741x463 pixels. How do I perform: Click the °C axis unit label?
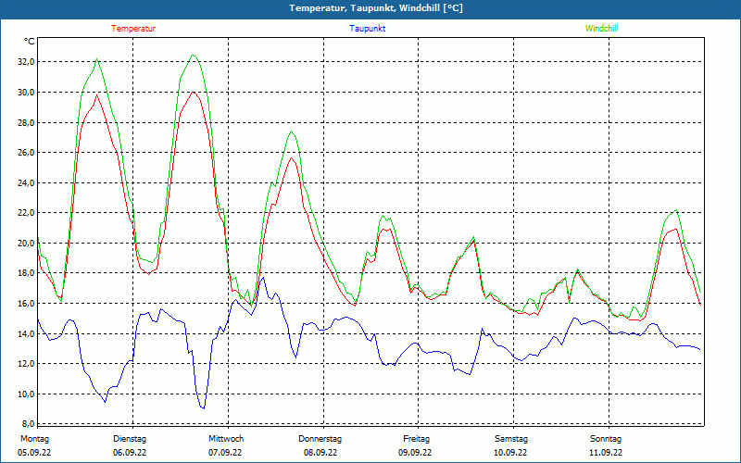pyautogui.click(x=30, y=42)
